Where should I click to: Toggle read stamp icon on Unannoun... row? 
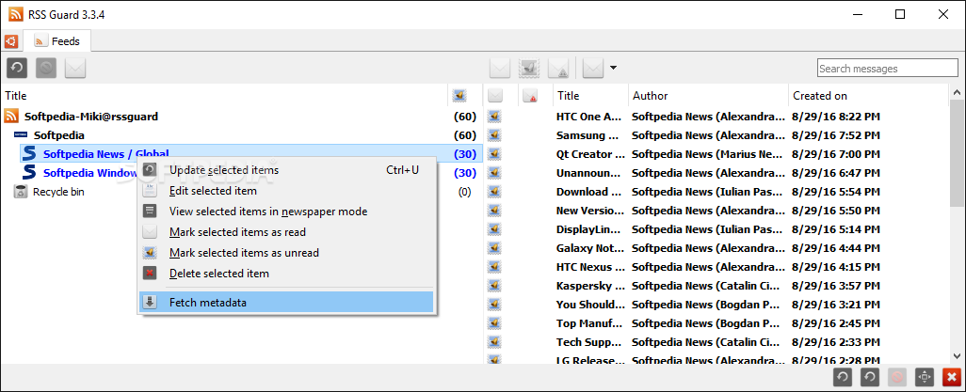coord(492,172)
